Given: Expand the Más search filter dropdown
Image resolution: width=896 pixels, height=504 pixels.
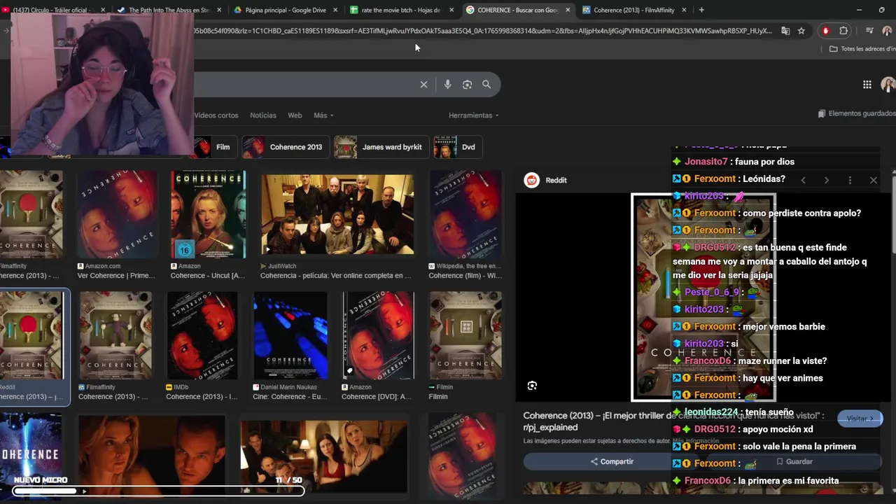Looking at the screenshot, I should click(x=323, y=115).
